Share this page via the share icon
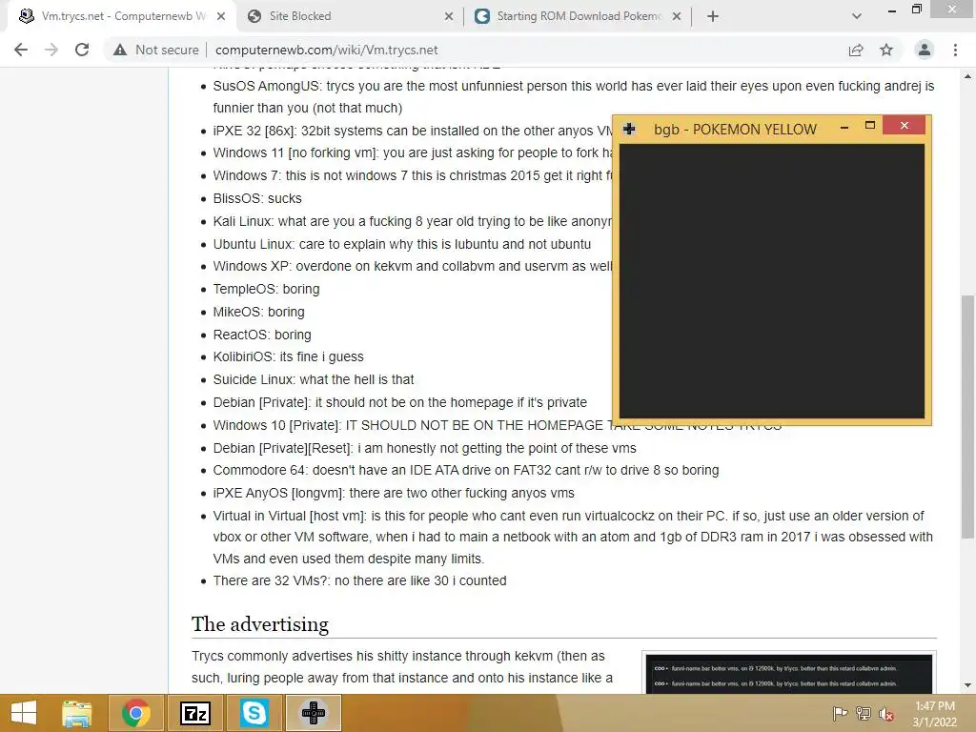The image size is (976, 732). [856, 50]
